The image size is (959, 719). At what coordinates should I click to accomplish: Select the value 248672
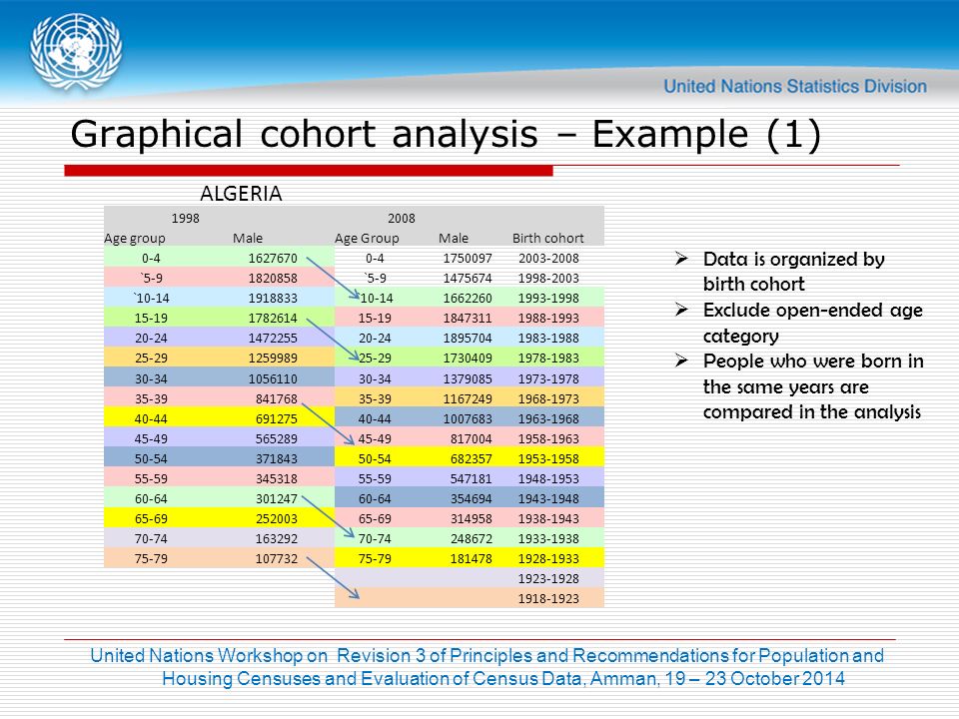click(x=471, y=538)
